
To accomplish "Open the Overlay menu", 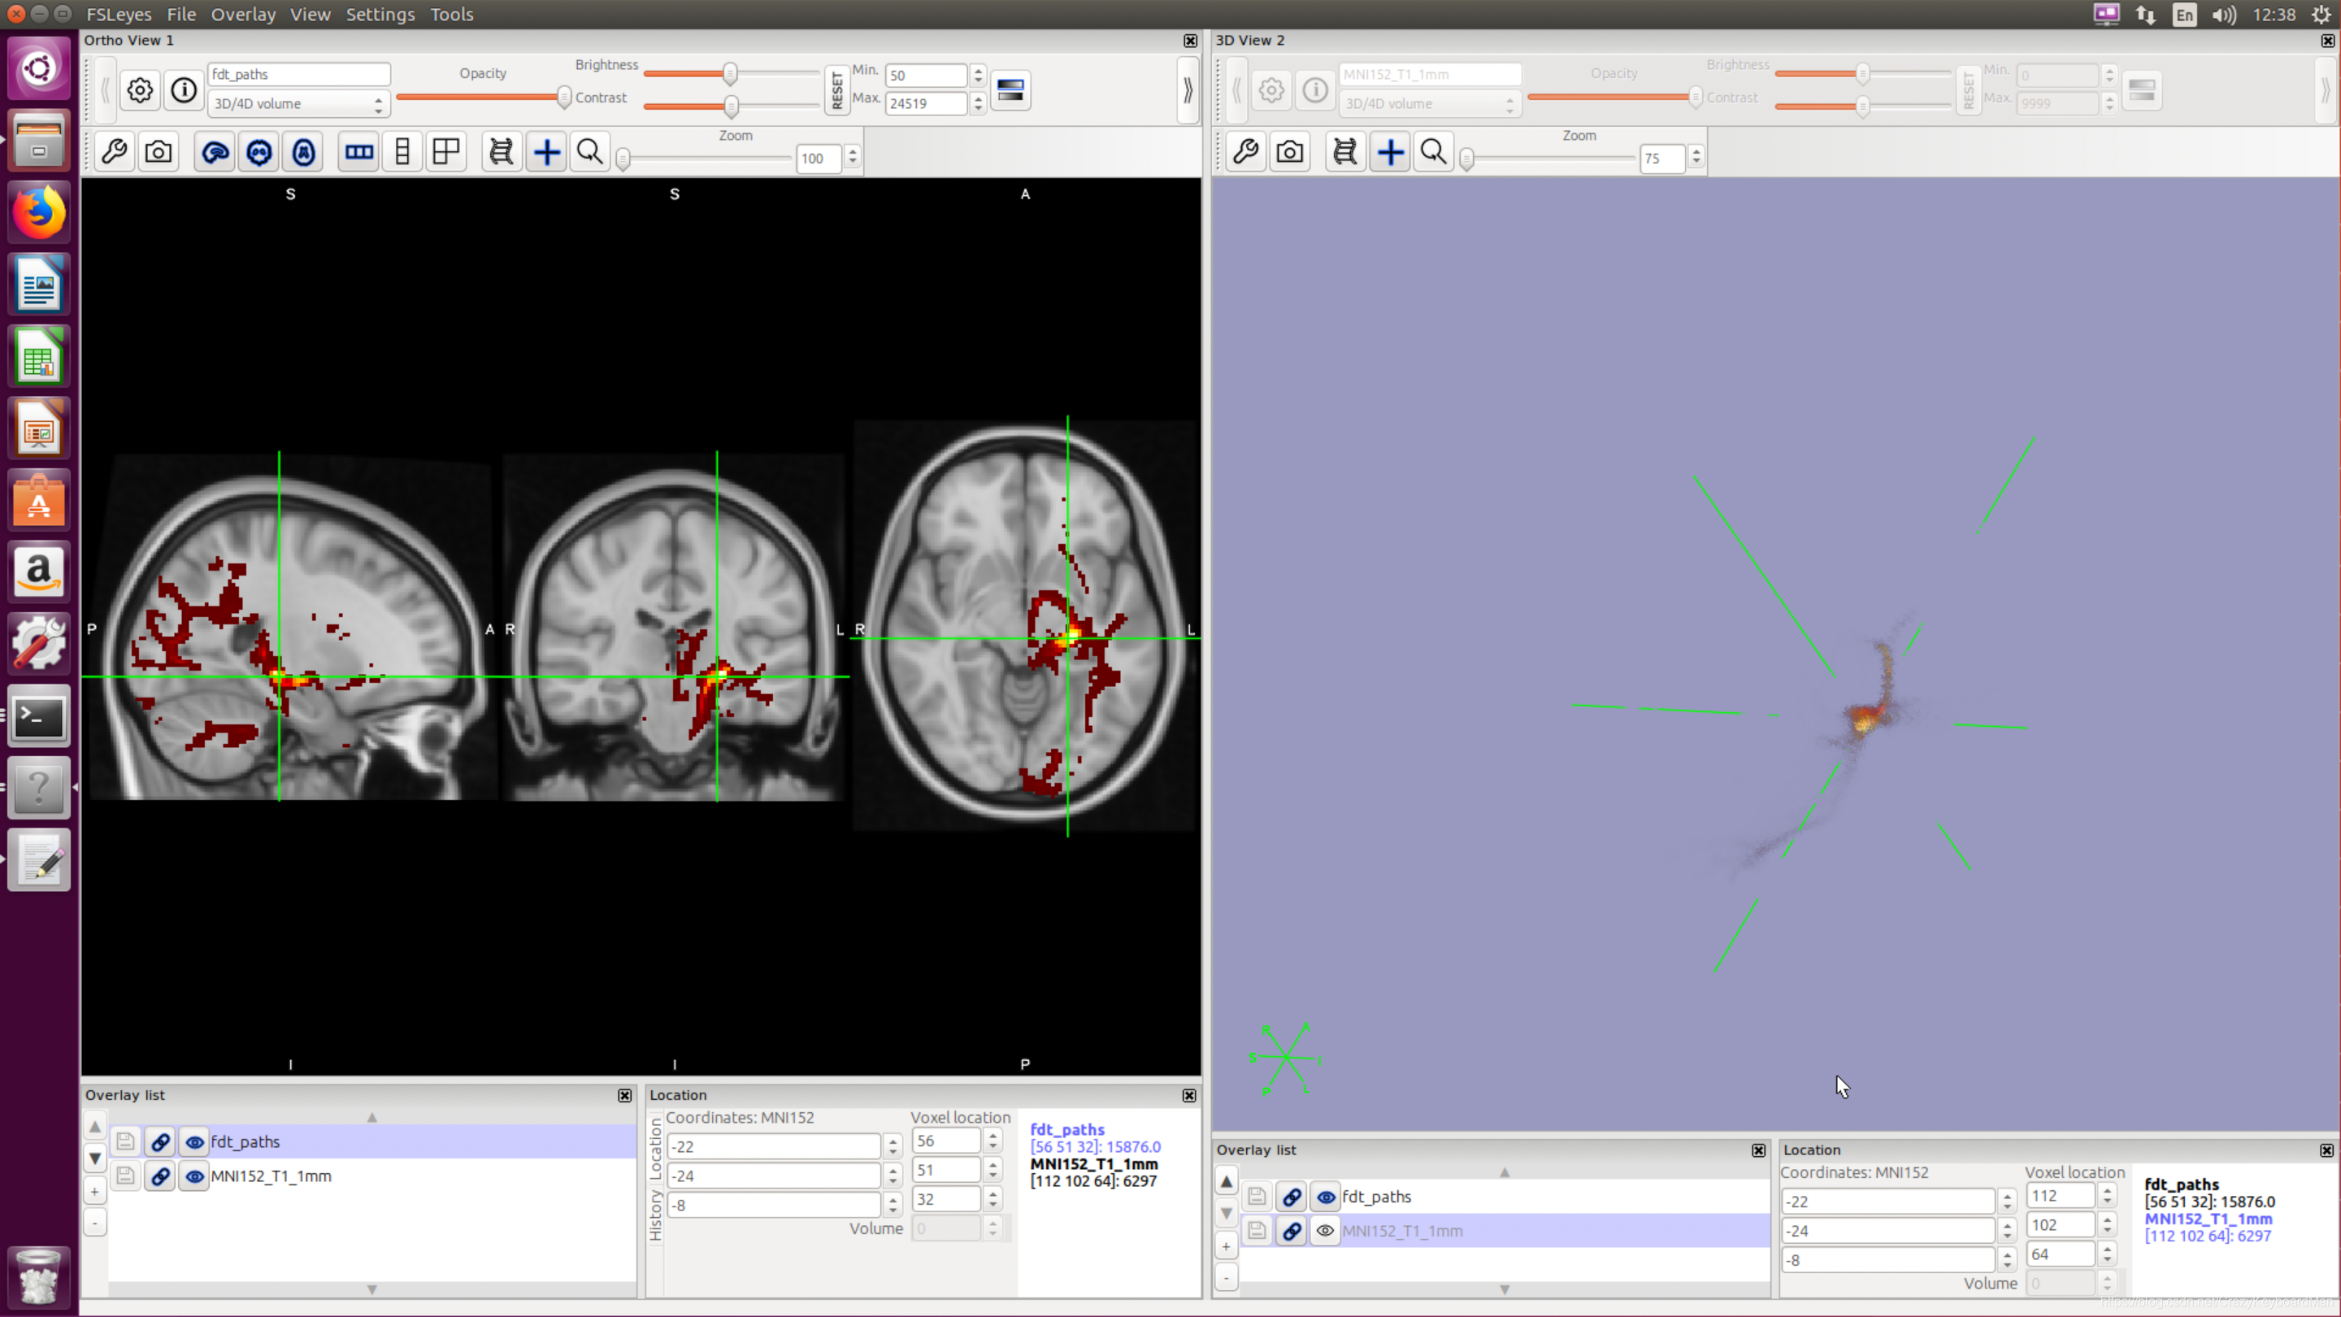I will coord(243,15).
